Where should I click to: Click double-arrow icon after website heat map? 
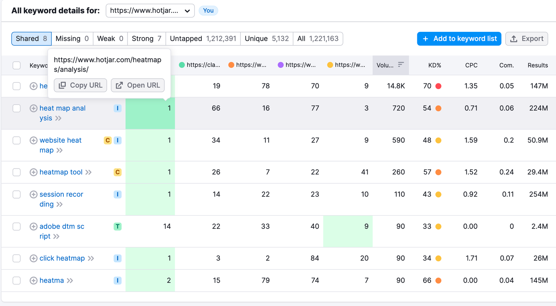[60, 150]
